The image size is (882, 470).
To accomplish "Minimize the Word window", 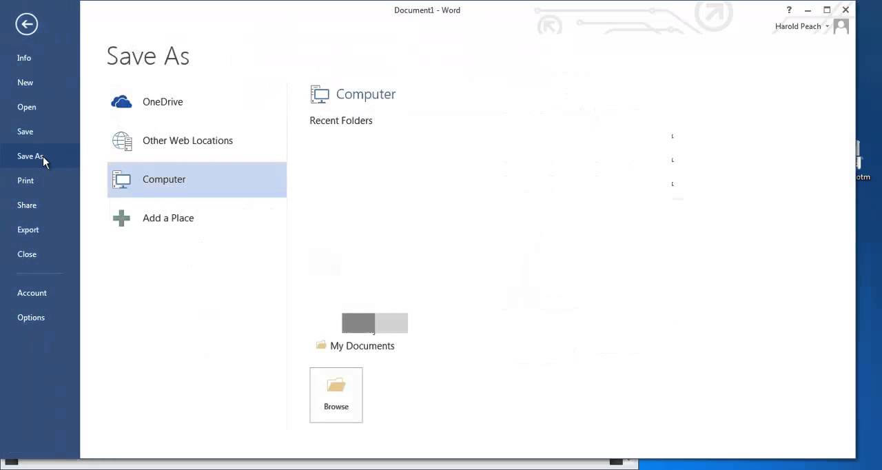I will click(808, 10).
